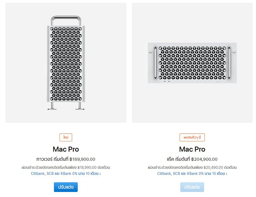Select the Mac Pro heading under the tower
This screenshot has width=256, height=197.
pos(66,149)
